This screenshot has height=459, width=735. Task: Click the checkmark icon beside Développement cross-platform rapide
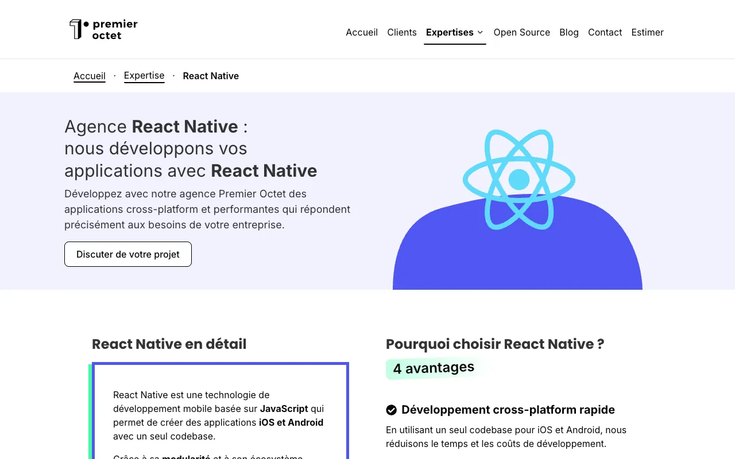[x=392, y=410]
